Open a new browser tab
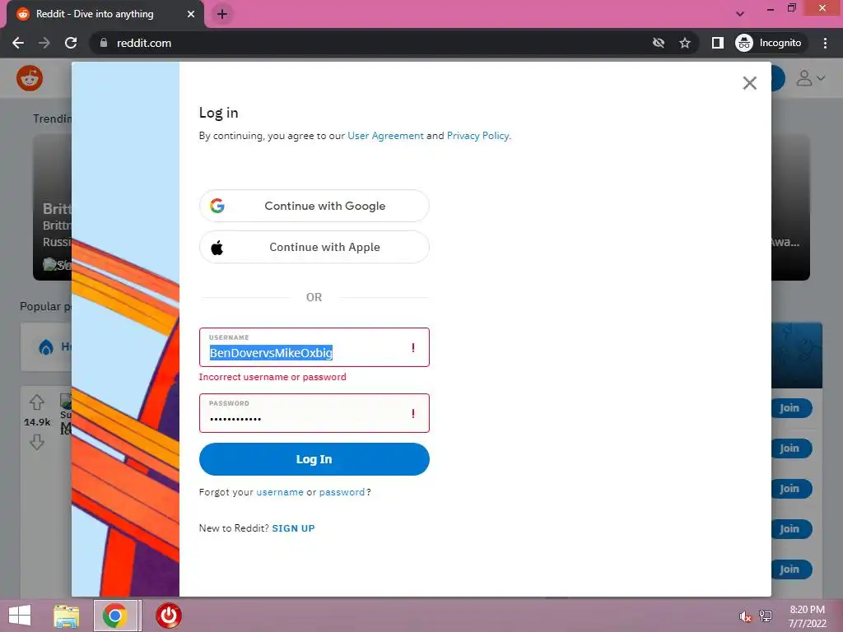The width and height of the screenshot is (843, 632). pos(222,14)
